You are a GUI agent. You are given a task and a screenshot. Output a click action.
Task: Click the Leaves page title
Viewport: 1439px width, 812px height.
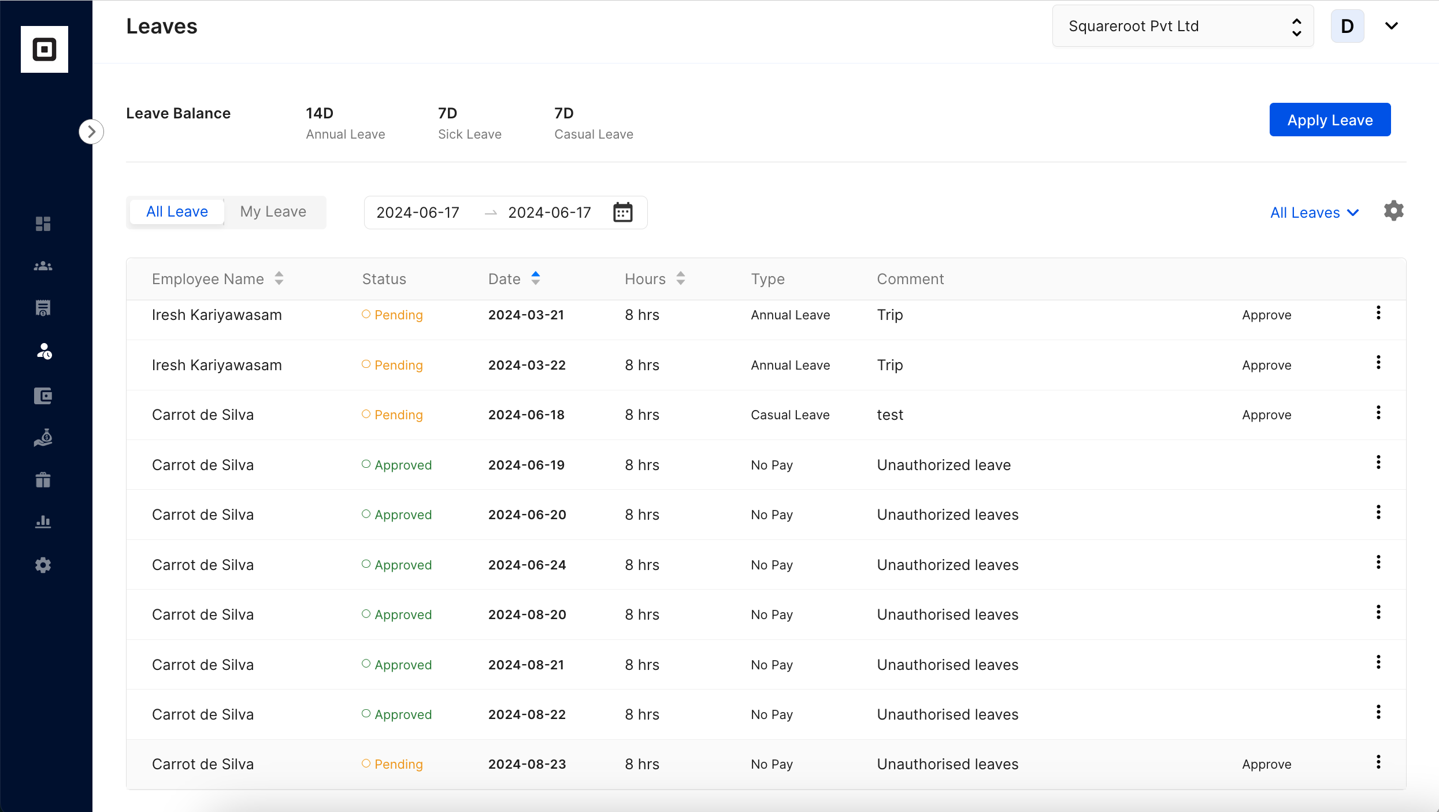[162, 26]
